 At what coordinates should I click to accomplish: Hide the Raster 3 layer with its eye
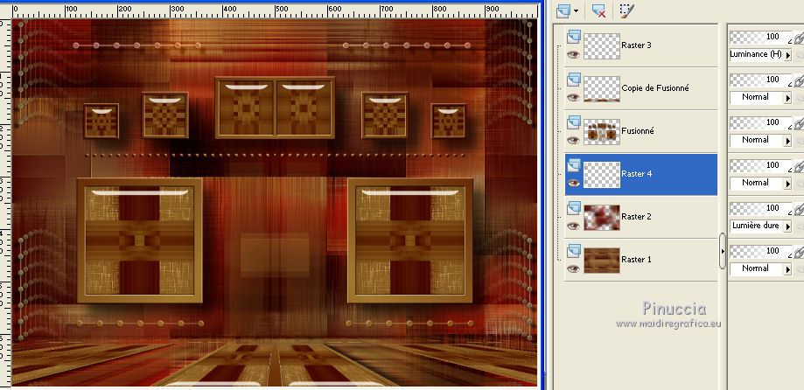coord(574,54)
